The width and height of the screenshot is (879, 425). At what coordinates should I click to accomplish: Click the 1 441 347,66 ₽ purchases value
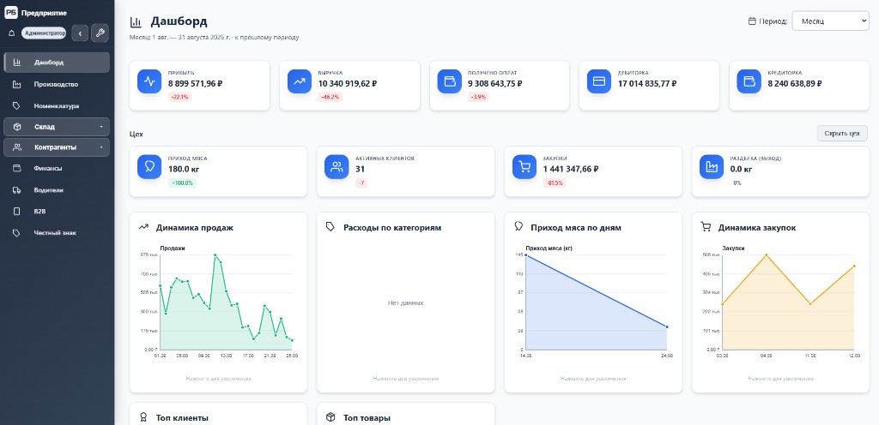572,169
